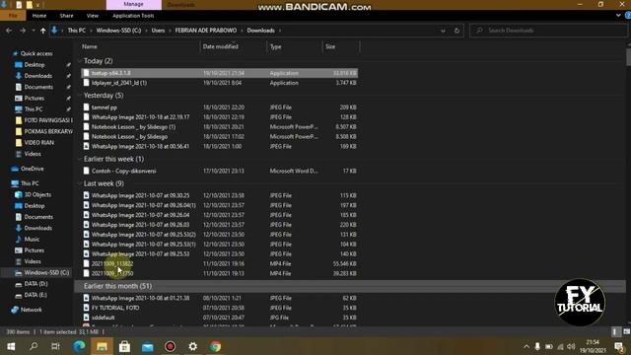Go back using the Back arrow
Viewport: 631px width, 355px height.
click(x=9, y=31)
